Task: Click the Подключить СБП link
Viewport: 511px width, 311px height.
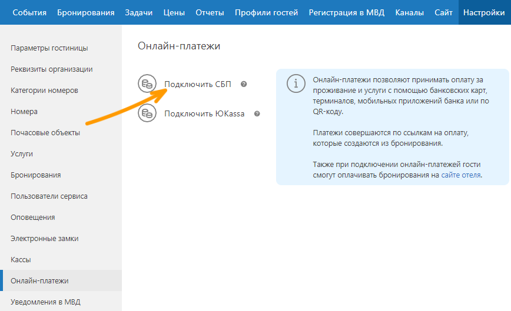Action: (197, 84)
